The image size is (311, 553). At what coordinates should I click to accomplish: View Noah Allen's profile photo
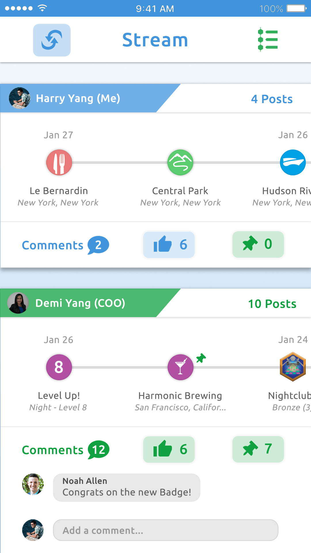[x=33, y=484]
